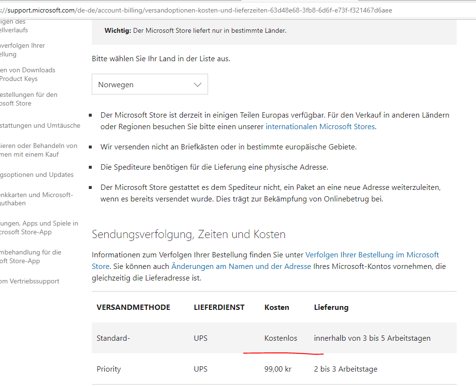Screen dimensions: 476x387
Task: Click the browser address bar URL
Action: pos(196,10)
